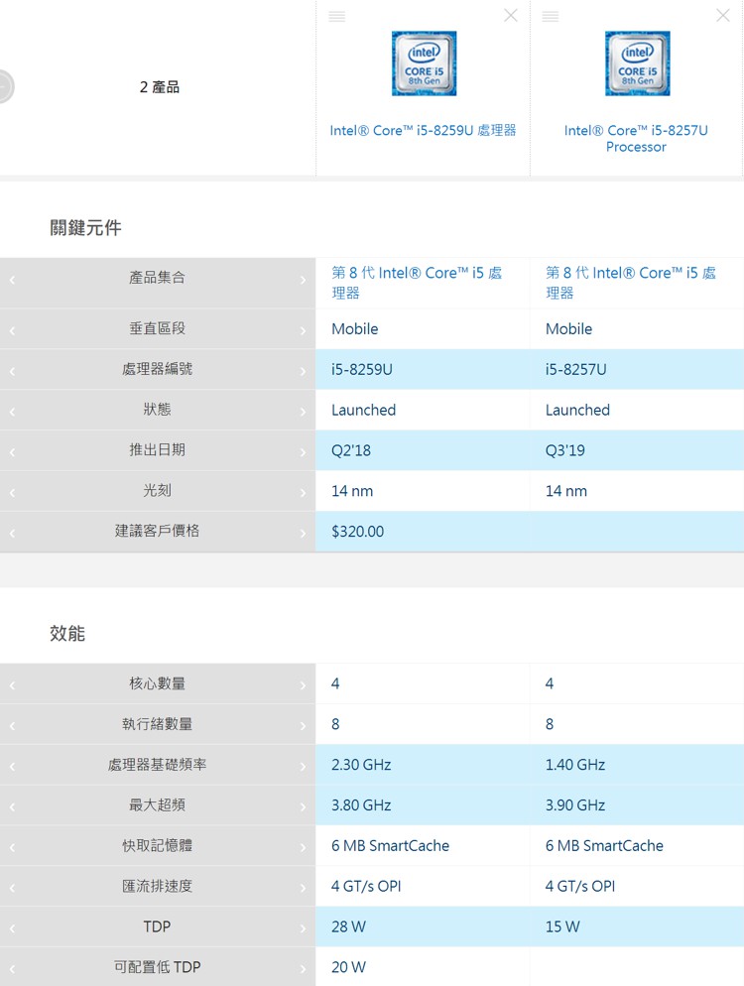
Task: Open the i5-8259U Core i5 badge image
Action: [424, 63]
